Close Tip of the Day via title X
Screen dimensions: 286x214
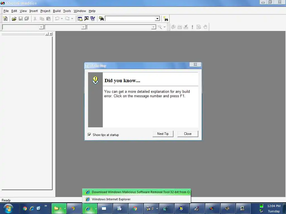click(195, 64)
